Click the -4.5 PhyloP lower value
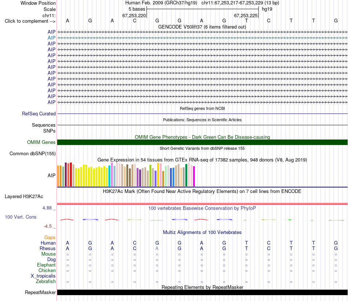This screenshot has height=301, width=348. [x=48, y=226]
